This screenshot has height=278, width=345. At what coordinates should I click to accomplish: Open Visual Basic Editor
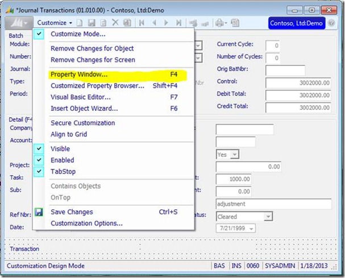click(114, 97)
